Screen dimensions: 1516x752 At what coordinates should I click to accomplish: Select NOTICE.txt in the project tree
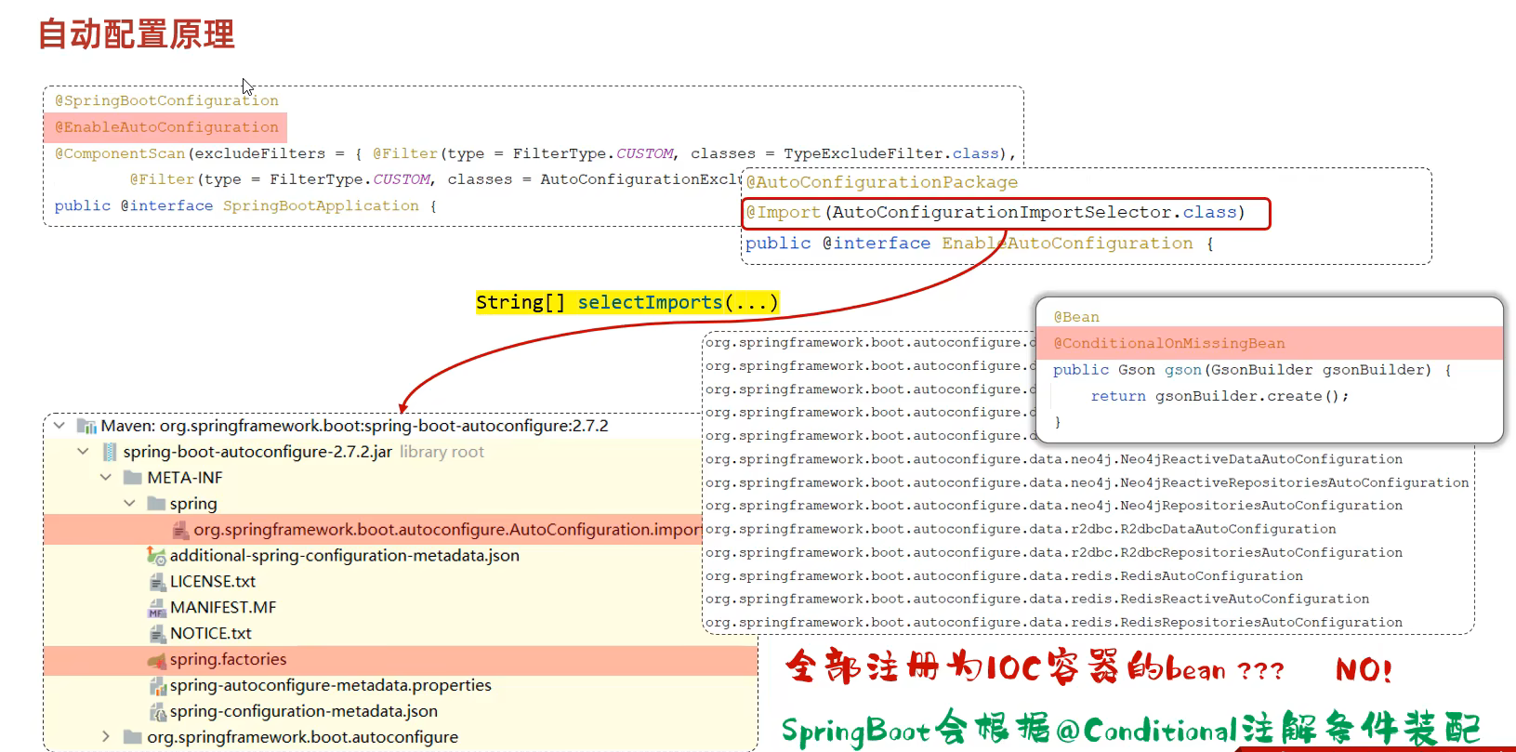click(210, 634)
